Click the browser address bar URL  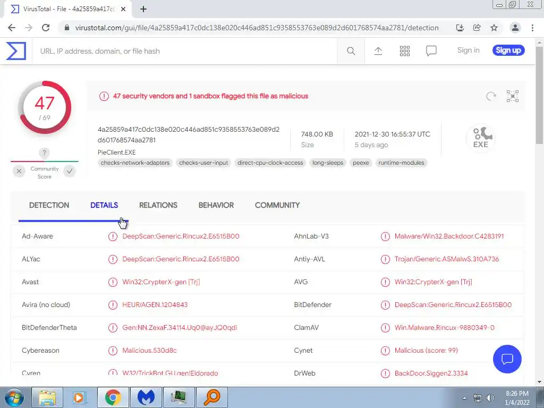click(x=257, y=28)
